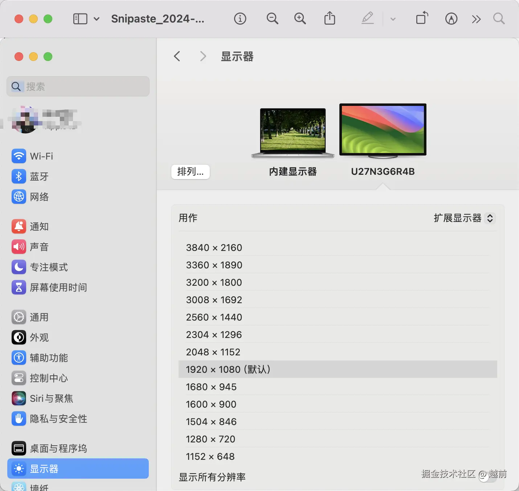Zoom in using the magnifier plus icon

(299, 18)
